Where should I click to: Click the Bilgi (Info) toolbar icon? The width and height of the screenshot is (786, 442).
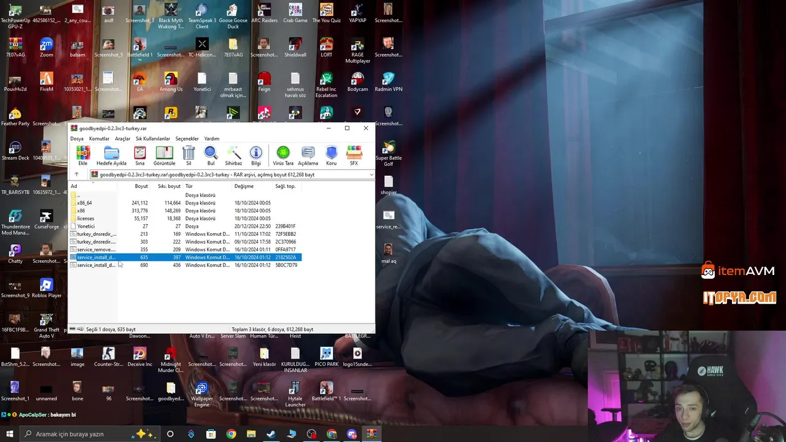256,156
